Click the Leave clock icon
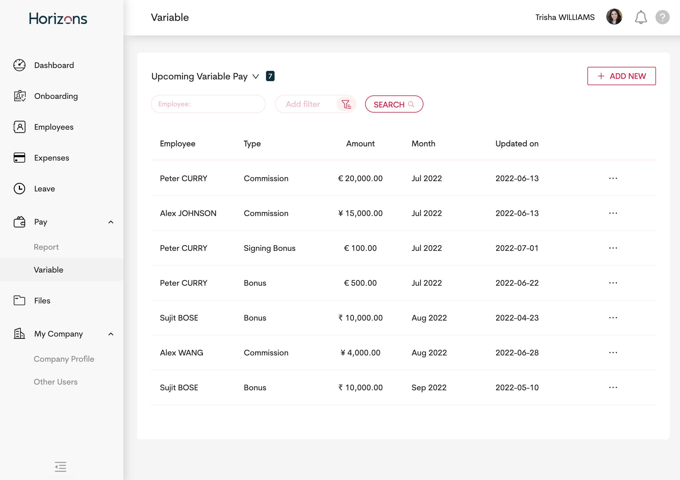This screenshot has height=480, width=680. pyautogui.click(x=19, y=189)
